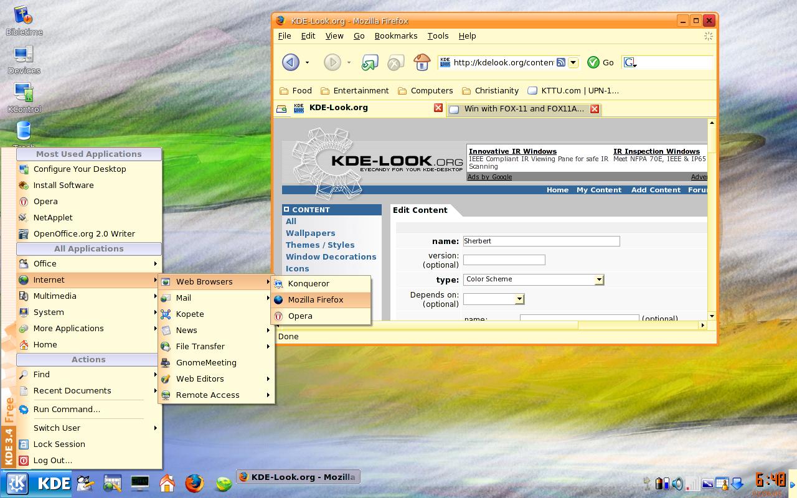Screen dimensions: 797x498
Task: Click the Wallpapers link in Content sidebar
Action: click(310, 233)
